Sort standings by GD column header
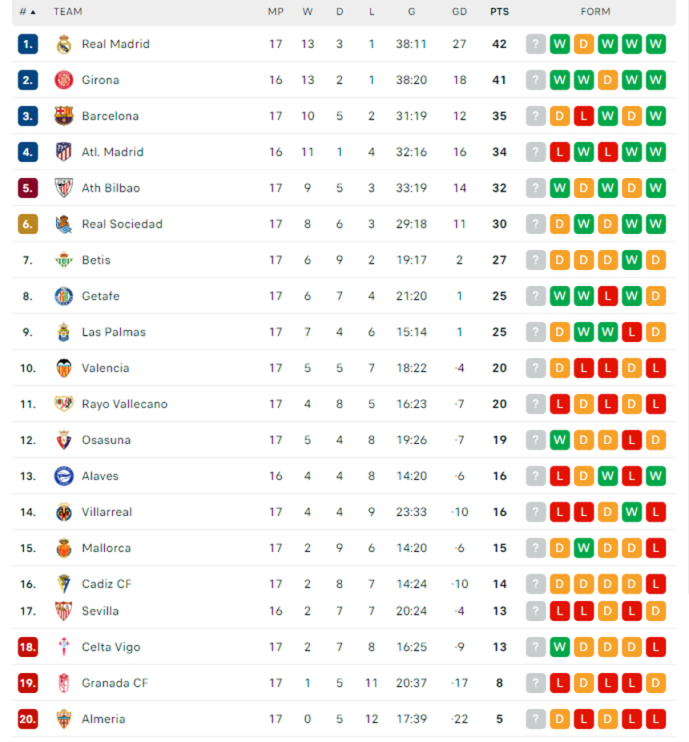The image size is (689, 742). pos(459,12)
